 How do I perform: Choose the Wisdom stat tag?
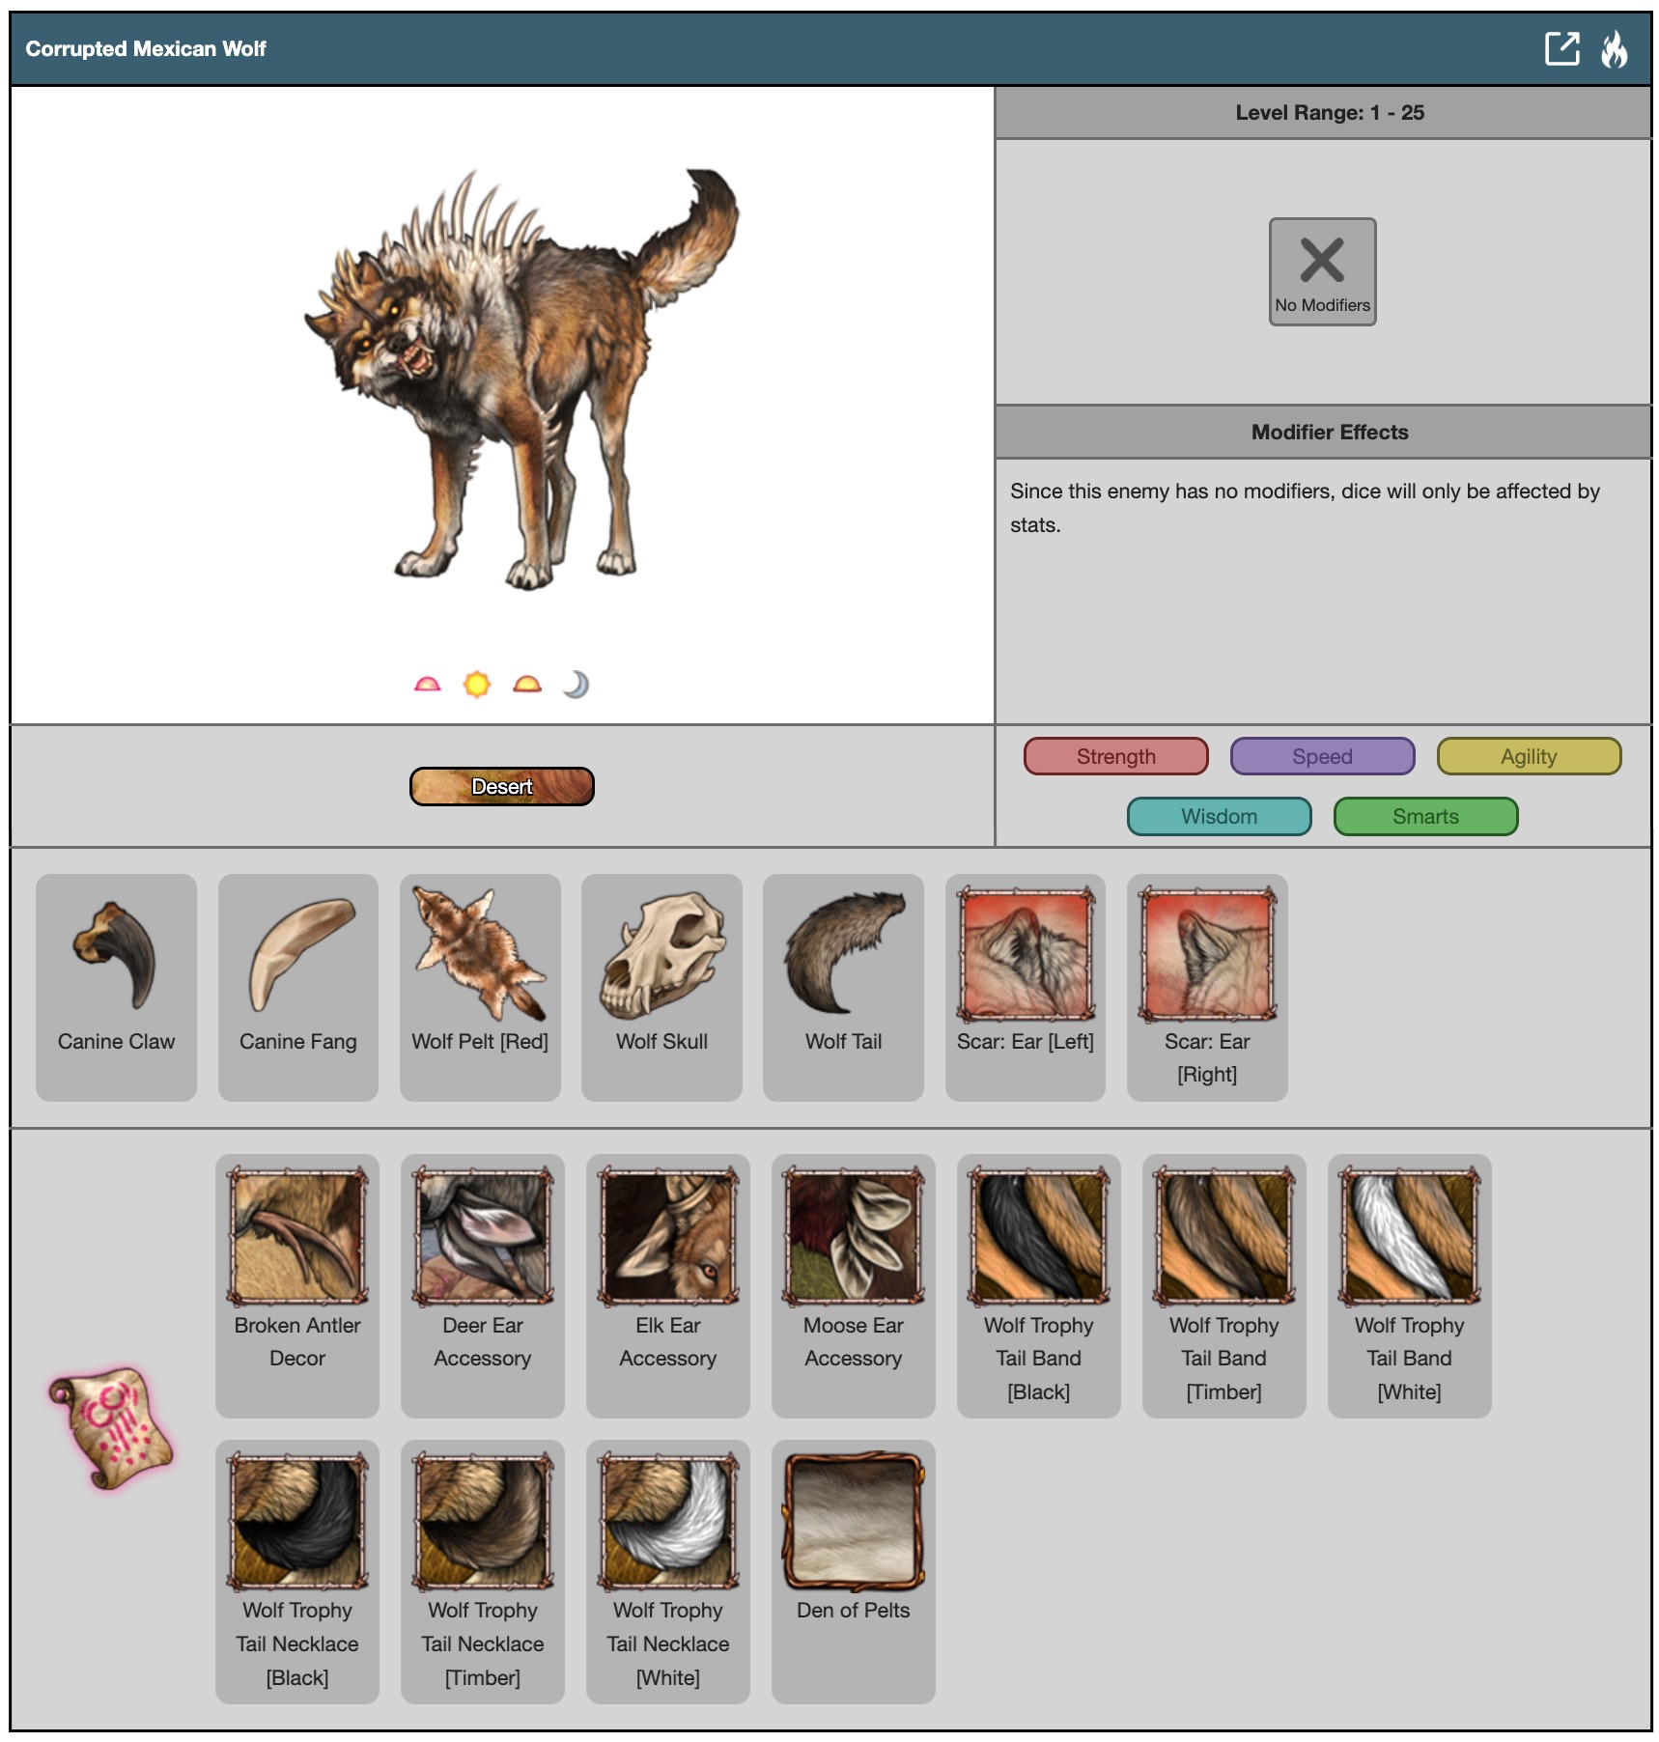[1220, 816]
